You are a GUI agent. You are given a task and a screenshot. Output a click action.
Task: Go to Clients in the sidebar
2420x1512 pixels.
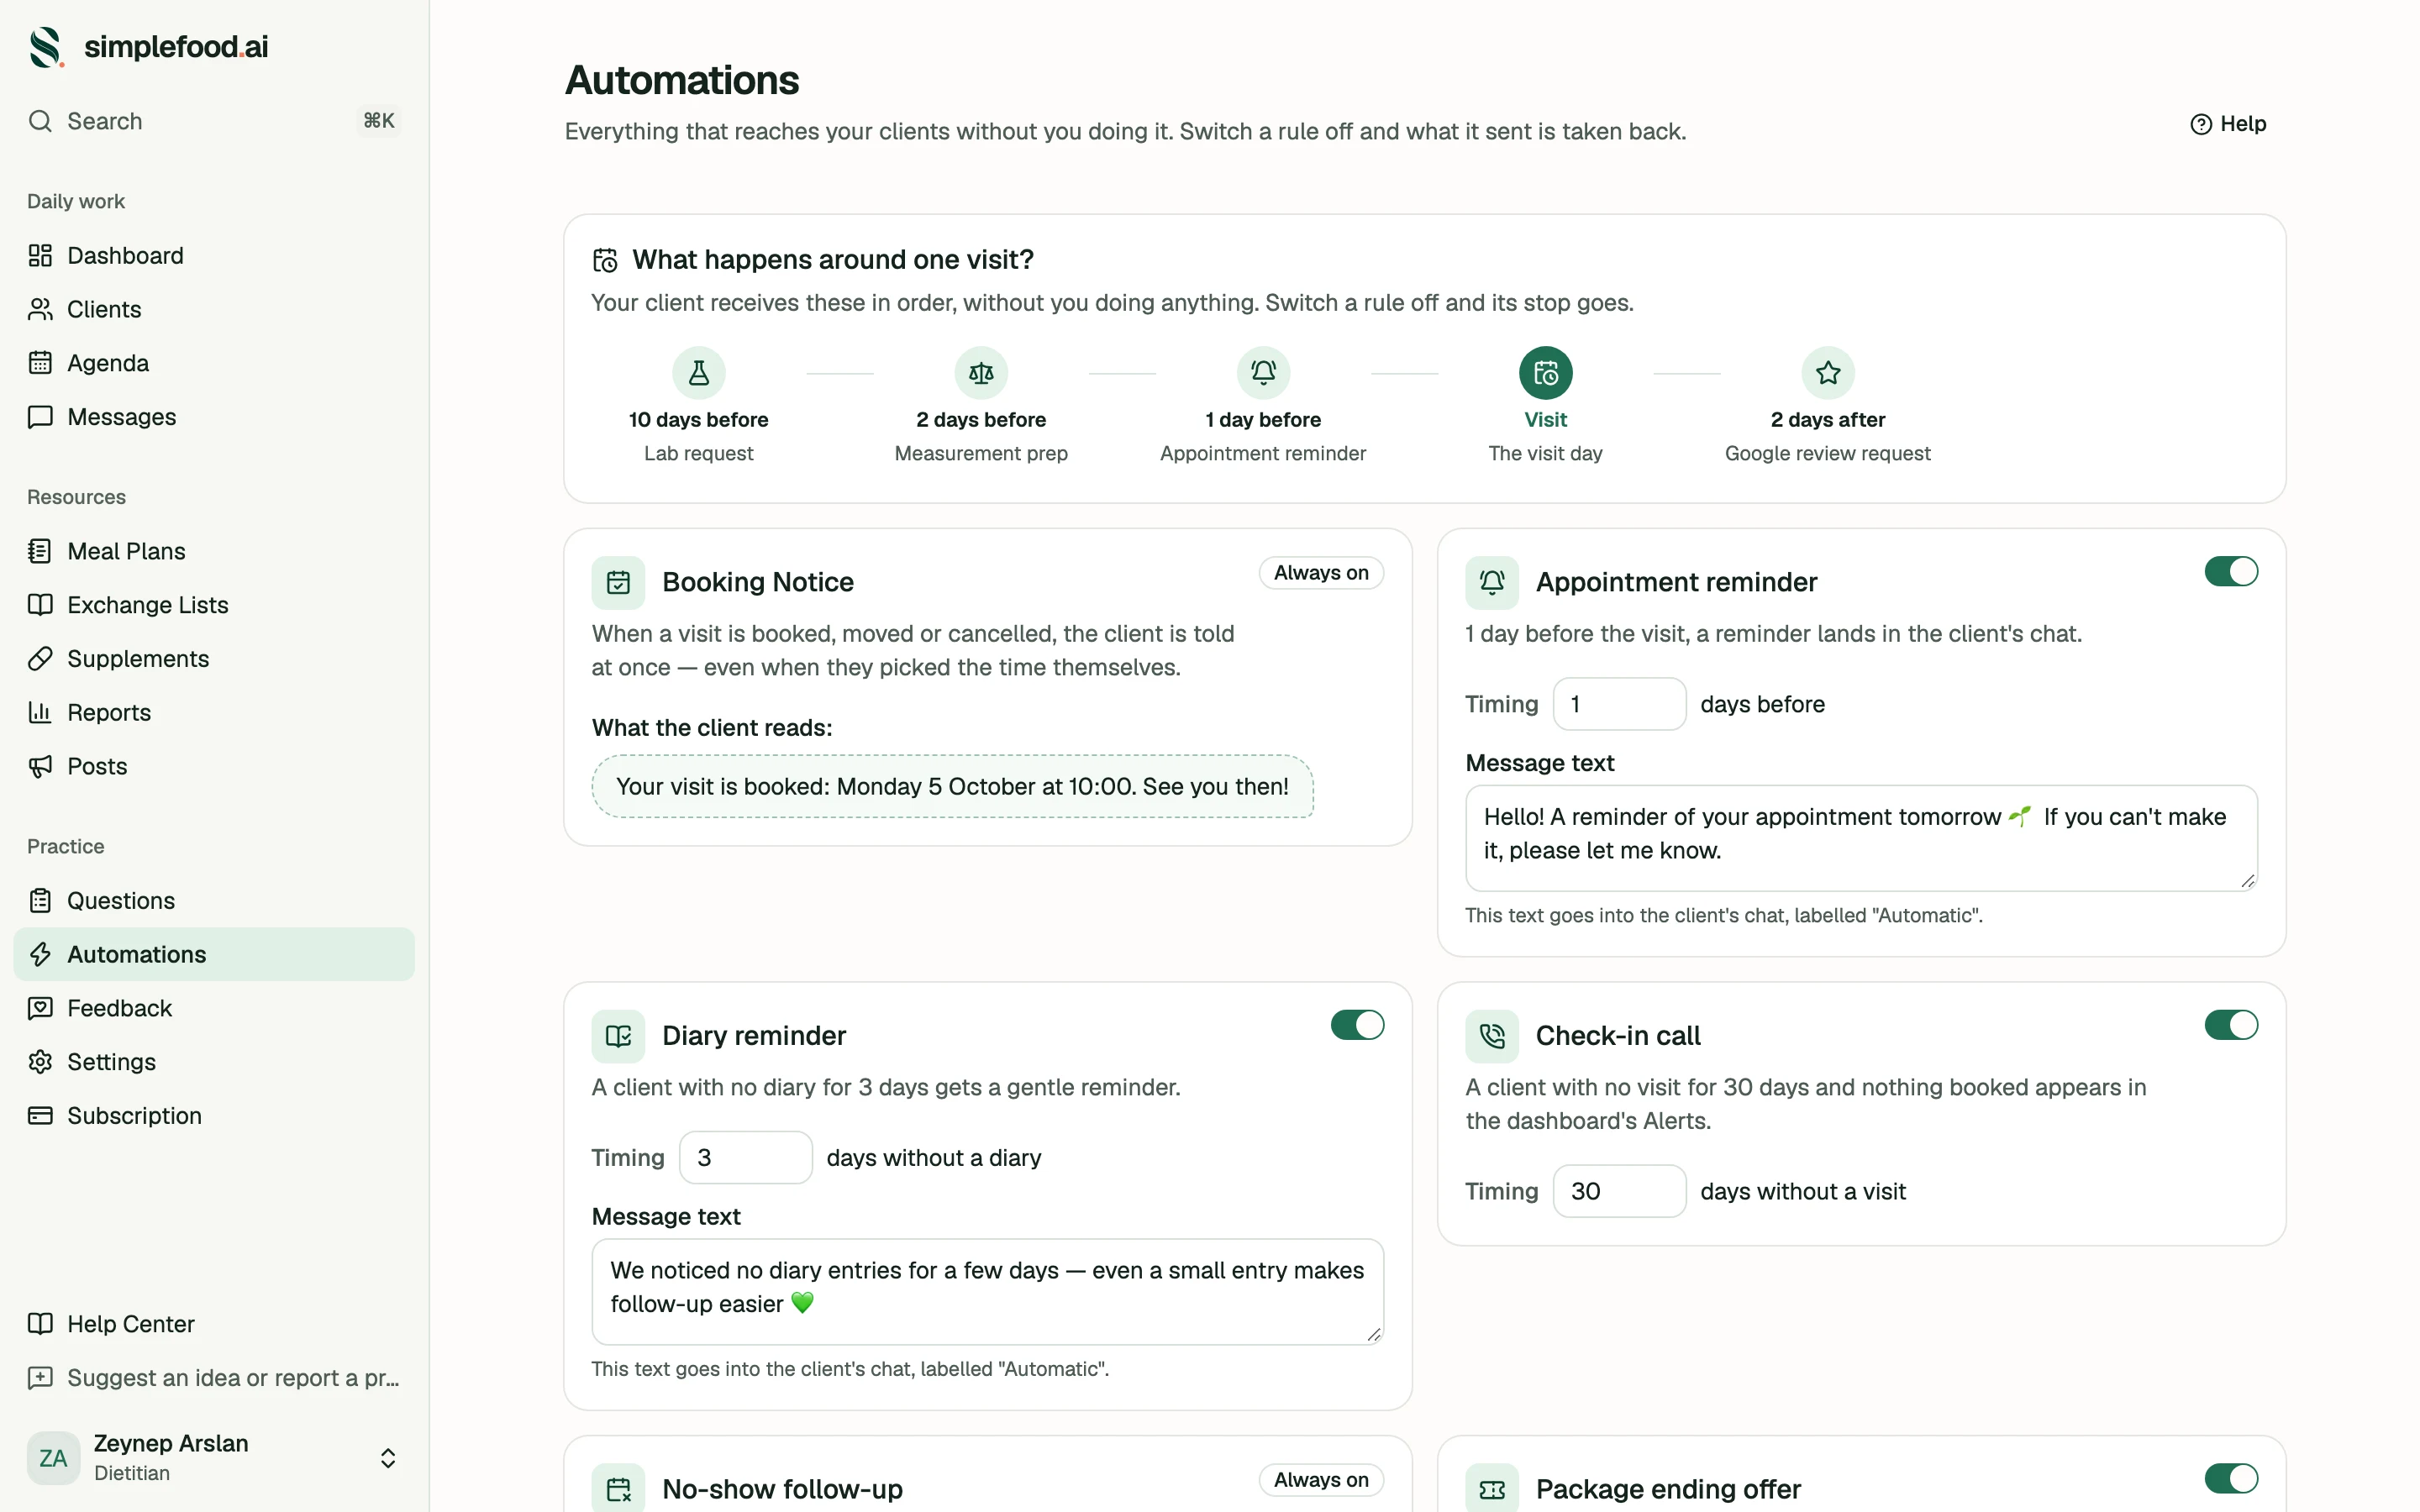pos(214,309)
